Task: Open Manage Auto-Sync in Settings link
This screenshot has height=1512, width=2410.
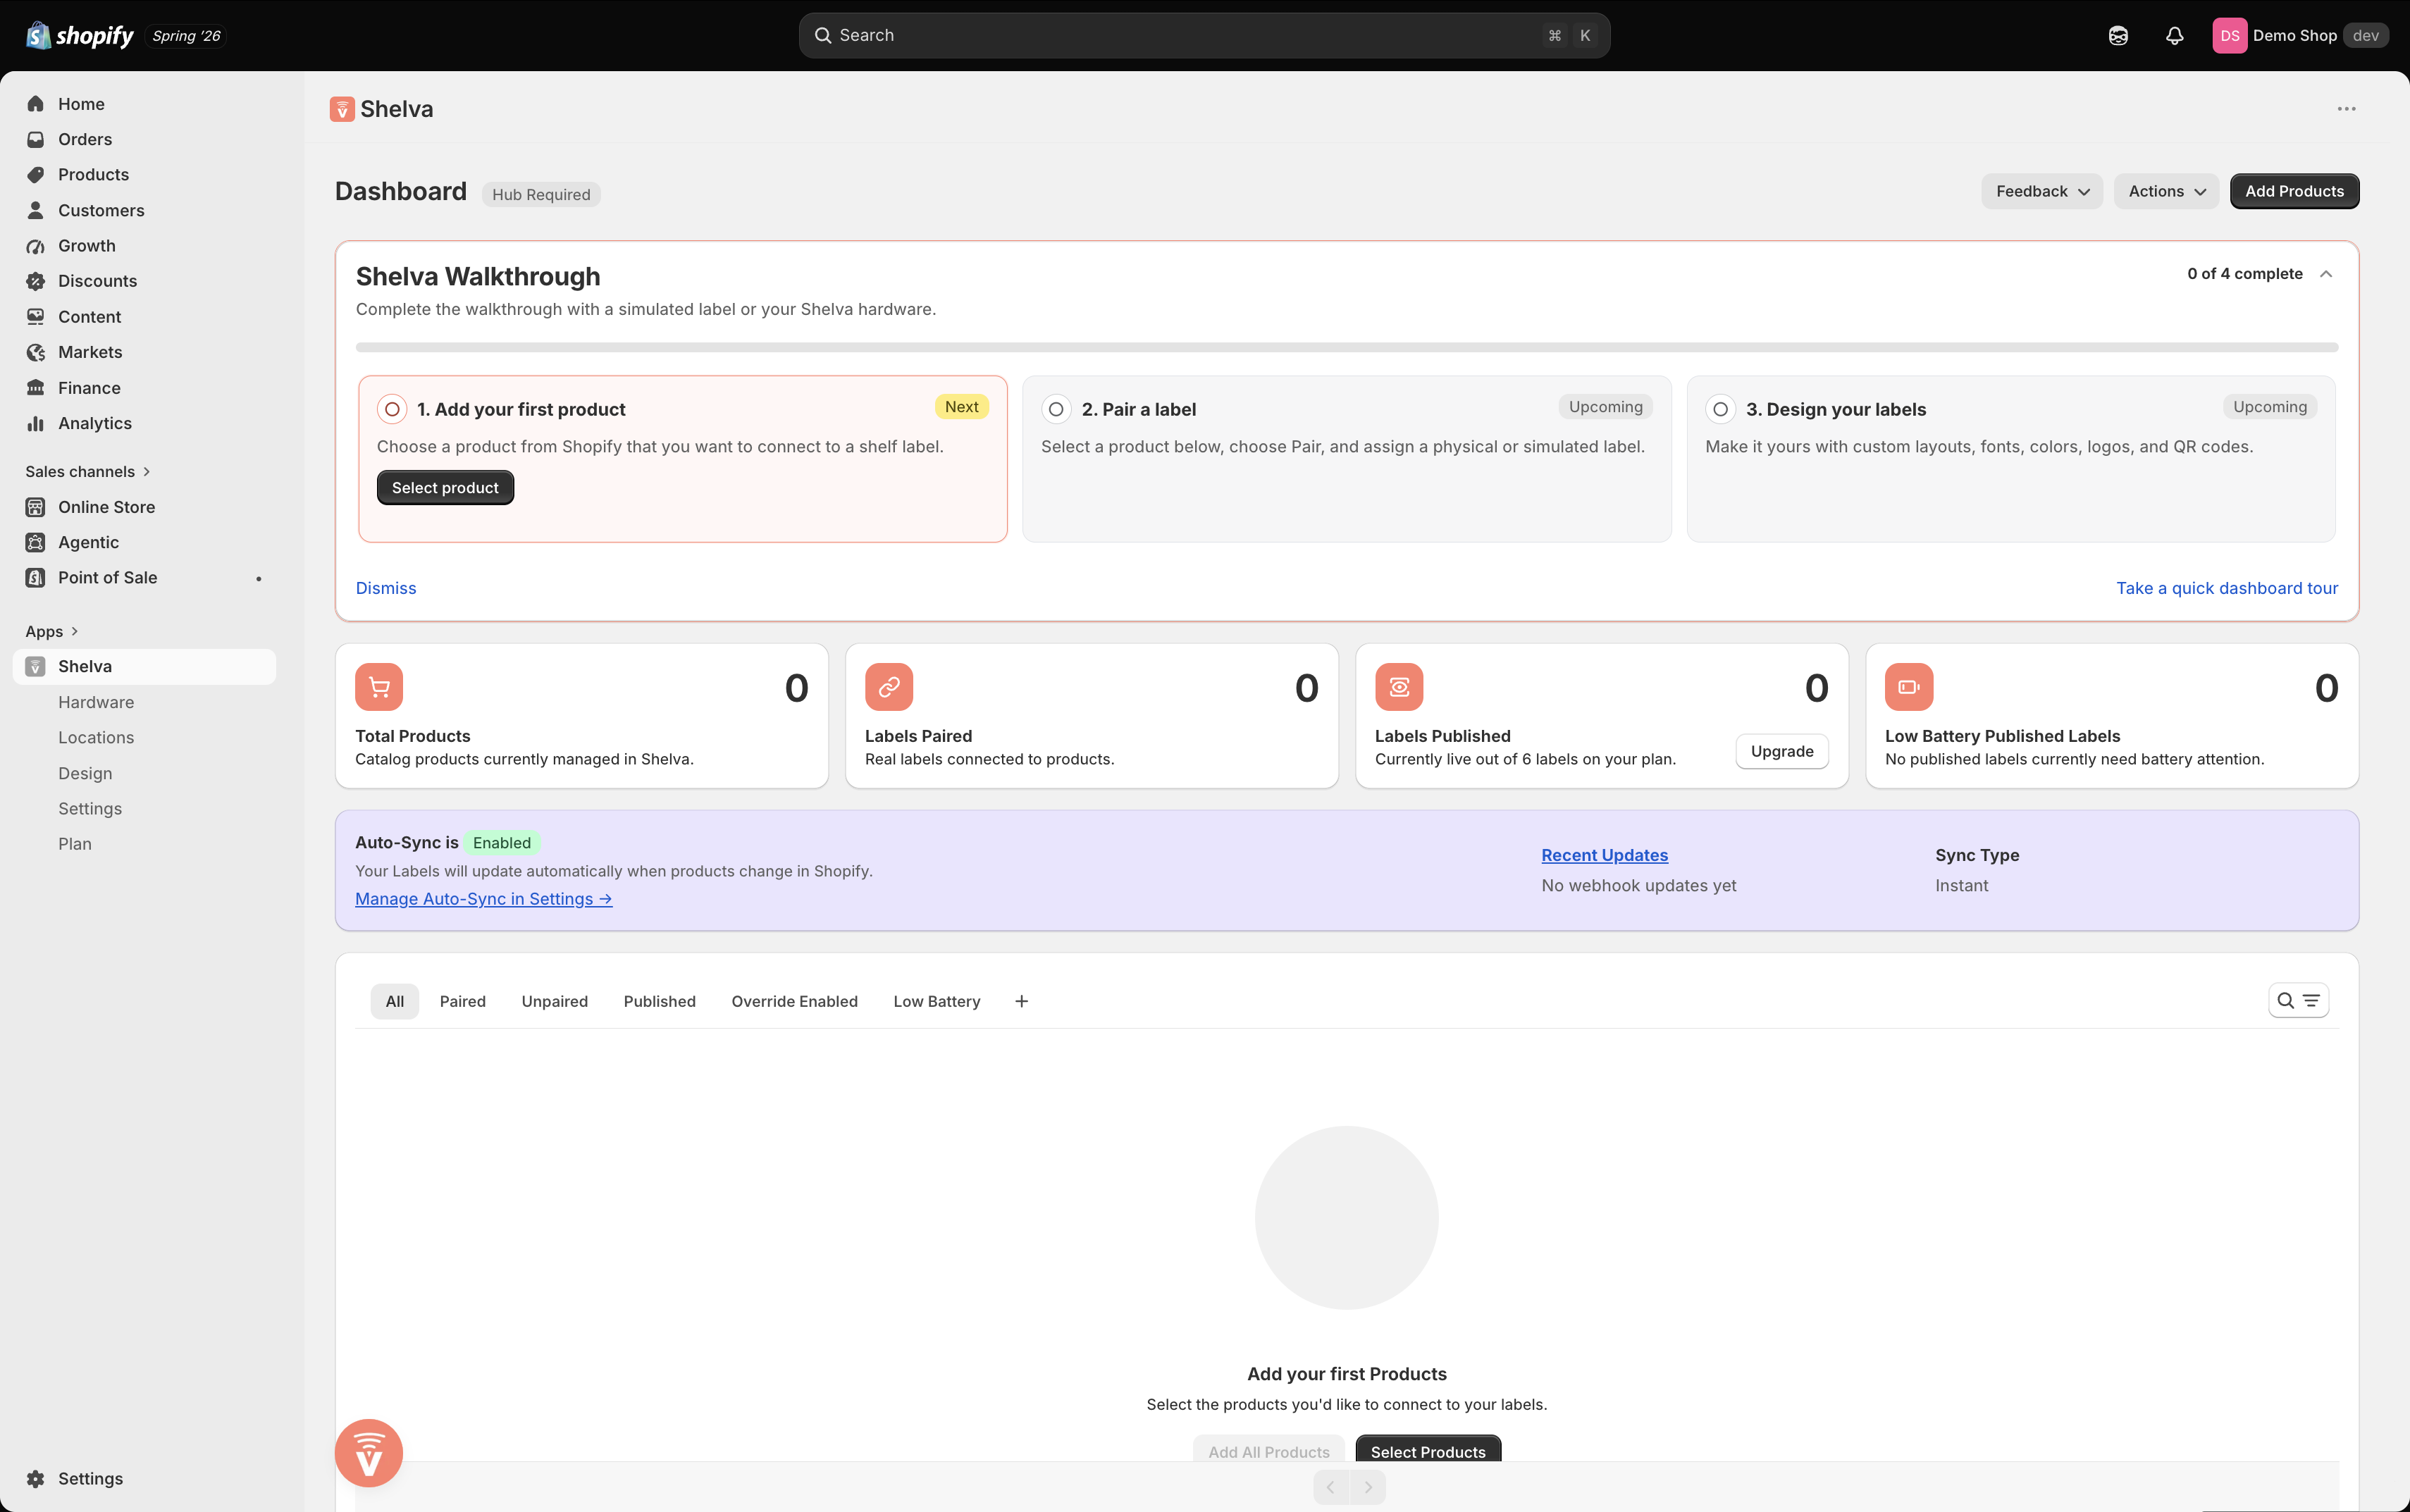Action: (484, 898)
